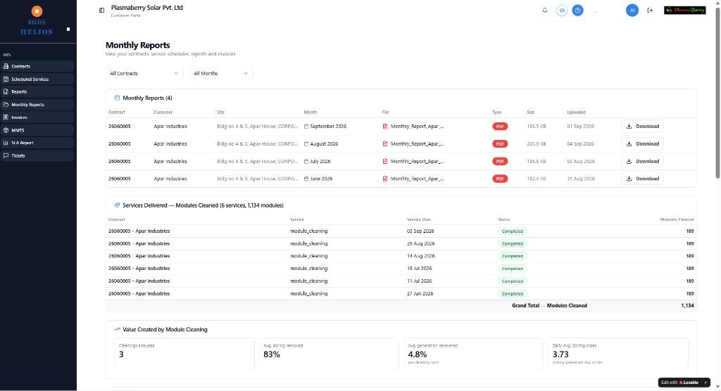Screen dimensions: 721x391
Task: Click the help question mark icon
Action: 577,10
